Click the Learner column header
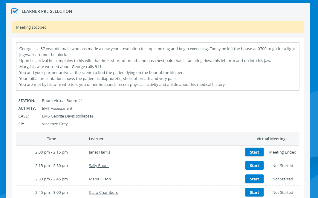318x198 pixels. click(96, 139)
